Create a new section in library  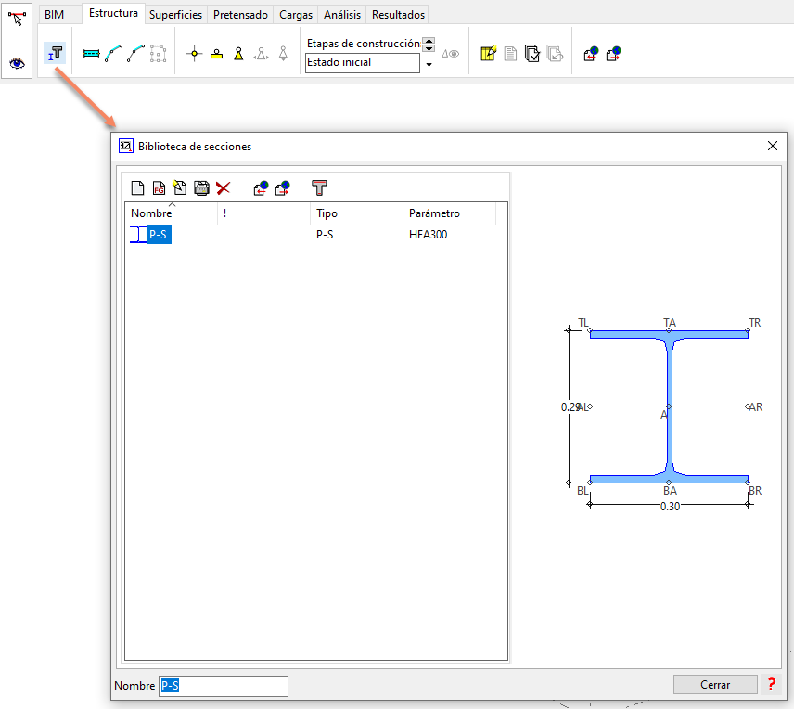pyautogui.click(x=137, y=188)
